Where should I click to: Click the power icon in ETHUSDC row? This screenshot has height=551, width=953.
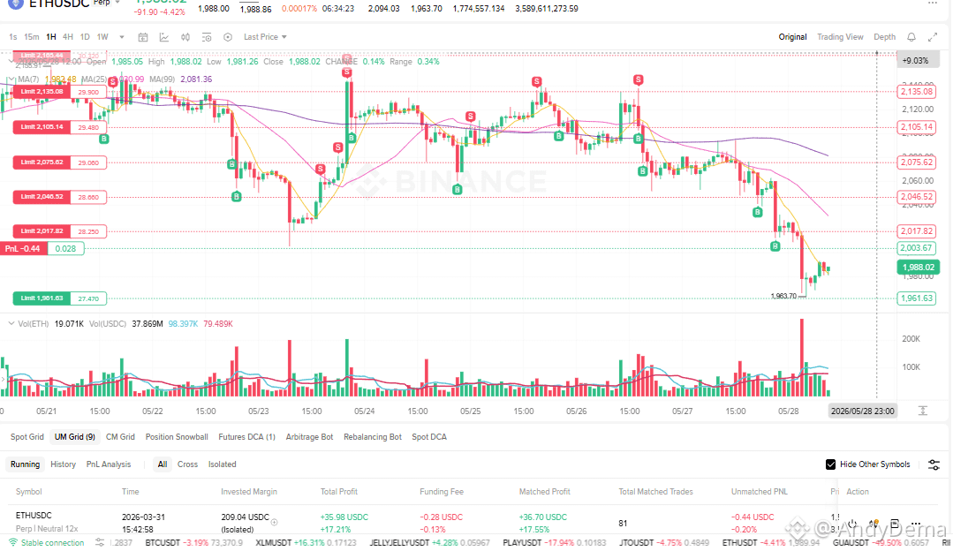pyautogui.click(x=852, y=524)
